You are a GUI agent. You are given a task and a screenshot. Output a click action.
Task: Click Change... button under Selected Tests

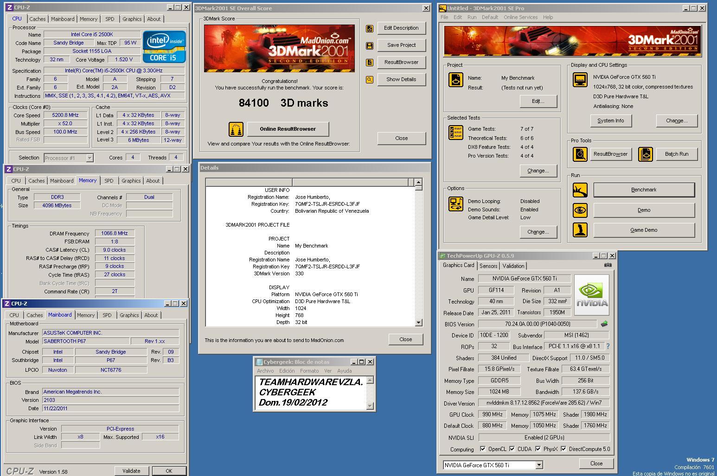coord(538,171)
